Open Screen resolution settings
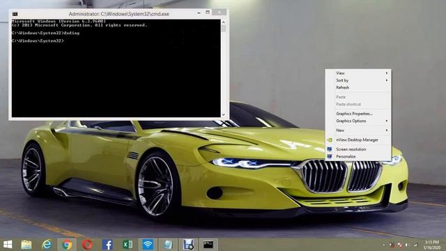 click(358, 149)
